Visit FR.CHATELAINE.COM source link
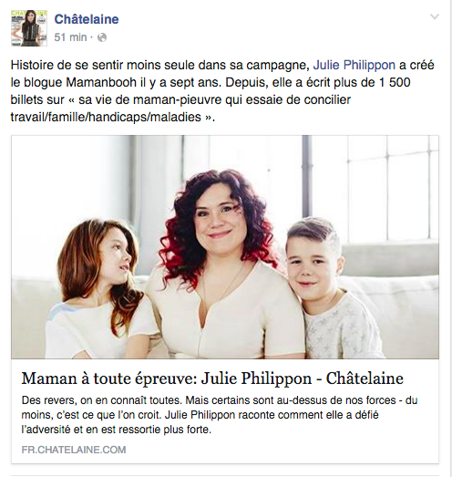The image size is (452, 477). click(74, 450)
